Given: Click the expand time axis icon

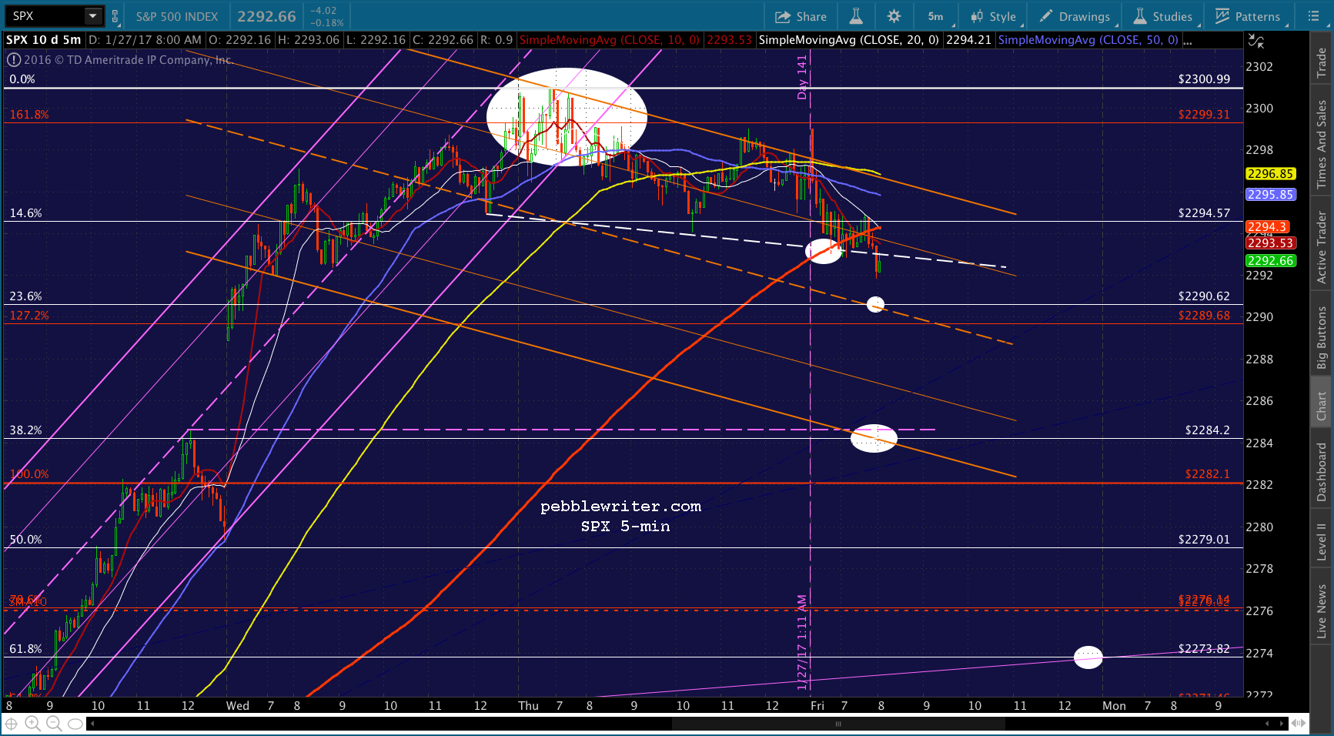Looking at the screenshot, I should click(x=1299, y=723).
